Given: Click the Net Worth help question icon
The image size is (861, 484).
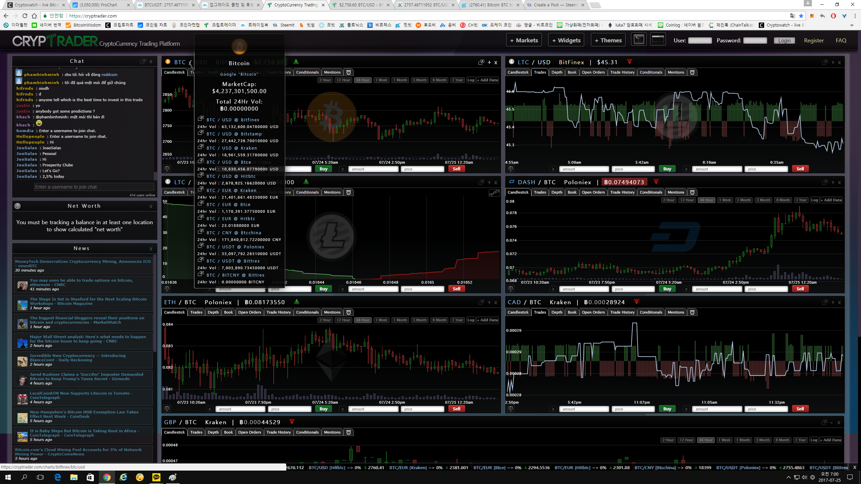Looking at the screenshot, I should pos(18,206).
